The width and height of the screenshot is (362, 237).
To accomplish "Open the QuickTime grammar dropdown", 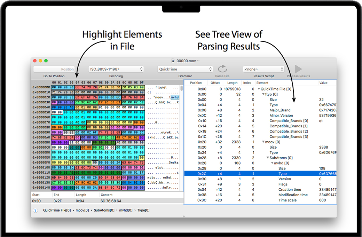I will pyautogui.click(x=185, y=69).
